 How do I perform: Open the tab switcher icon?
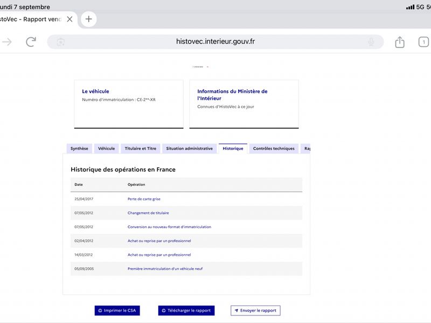[423, 42]
